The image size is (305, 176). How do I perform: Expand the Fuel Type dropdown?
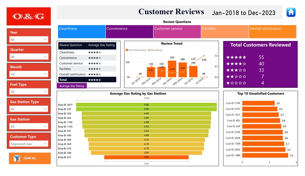click(x=29, y=91)
